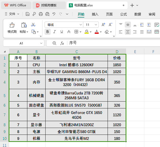
Task: Select column C header
Action: tap(77, 52)
